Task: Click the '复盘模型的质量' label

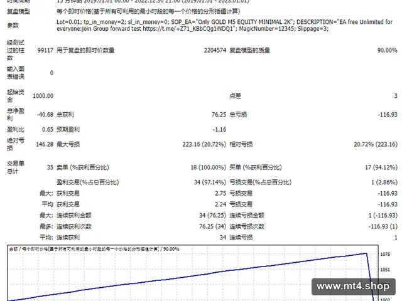Action: click(250, 50)
